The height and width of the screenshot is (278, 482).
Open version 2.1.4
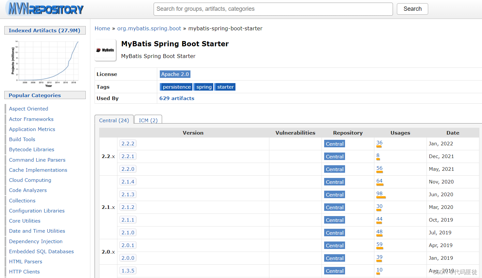tap(128, 182)
